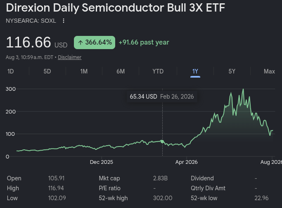Viewport: 282px width, 208px height.
Task: Open the Max time range tab
Action: point(269,71)
